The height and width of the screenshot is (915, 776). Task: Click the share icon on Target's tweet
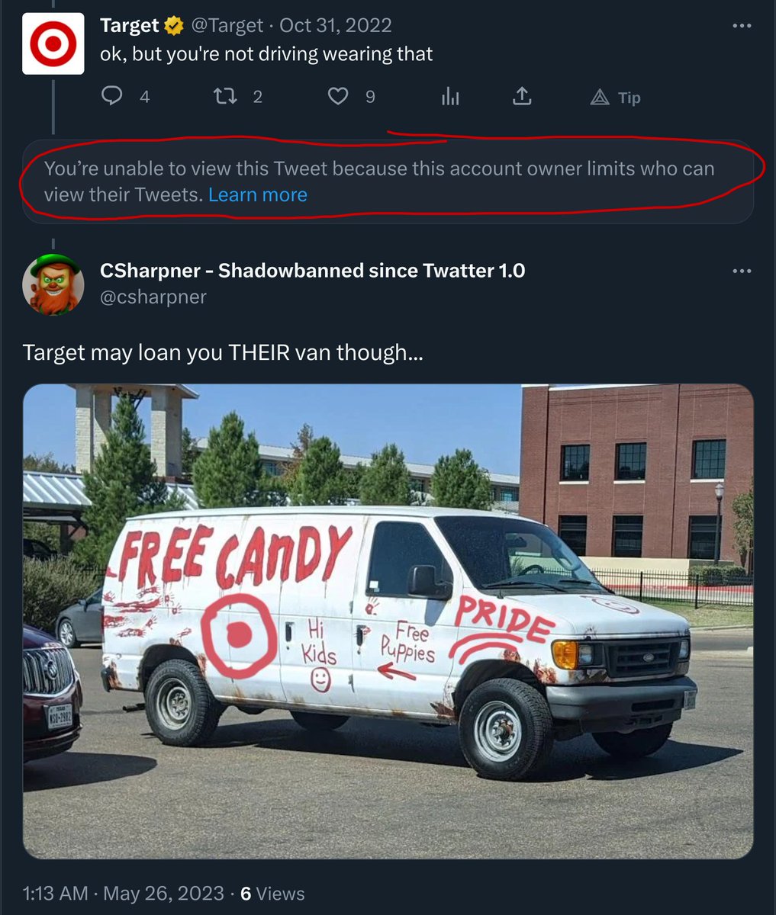[x=522, y=97]
